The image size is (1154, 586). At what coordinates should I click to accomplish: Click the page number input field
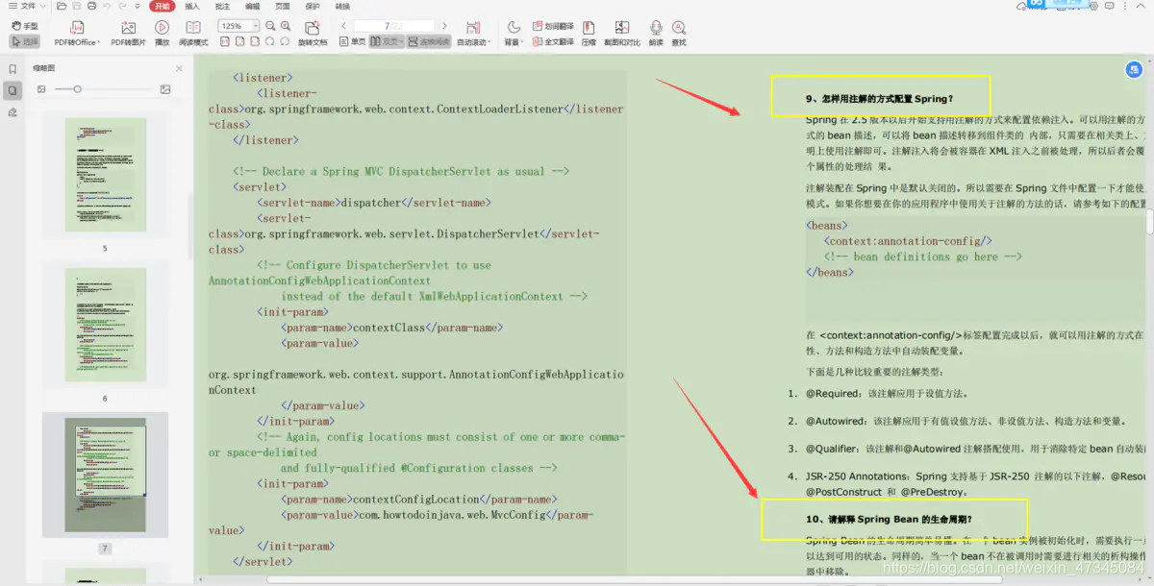click(393, 26)
